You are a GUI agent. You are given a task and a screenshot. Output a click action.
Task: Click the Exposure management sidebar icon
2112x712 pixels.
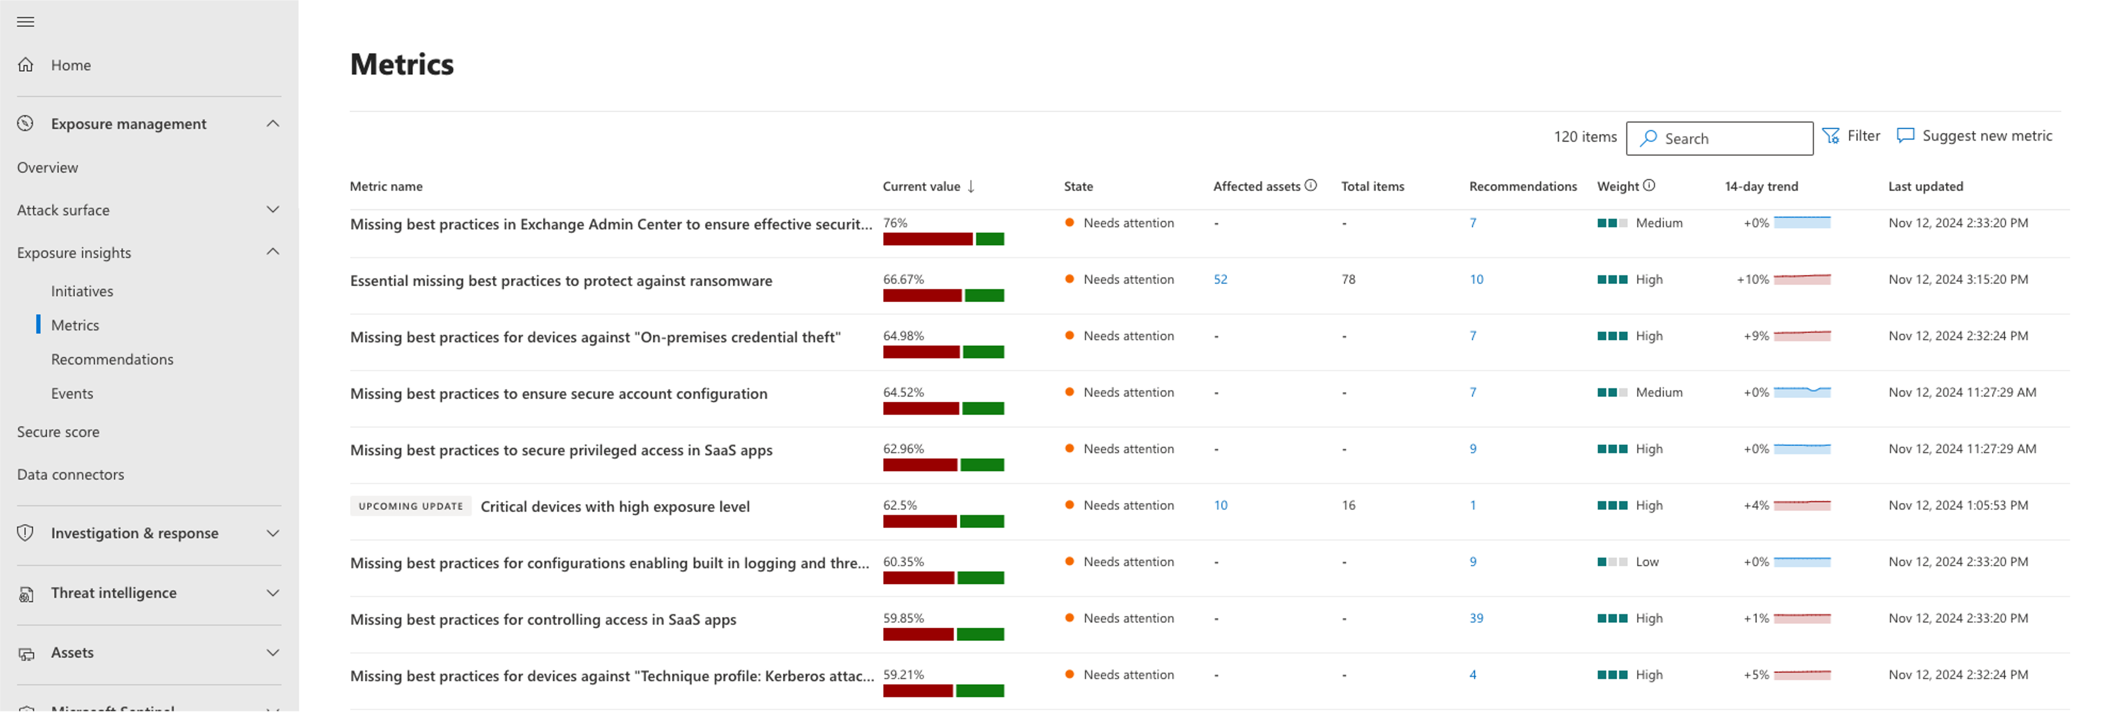point(24,124)
